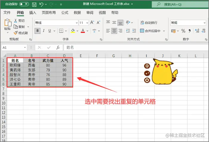Viewport: 209px width, 142px height.
Task: Click the Select All corner triangle
Action: tap(4, 55)
